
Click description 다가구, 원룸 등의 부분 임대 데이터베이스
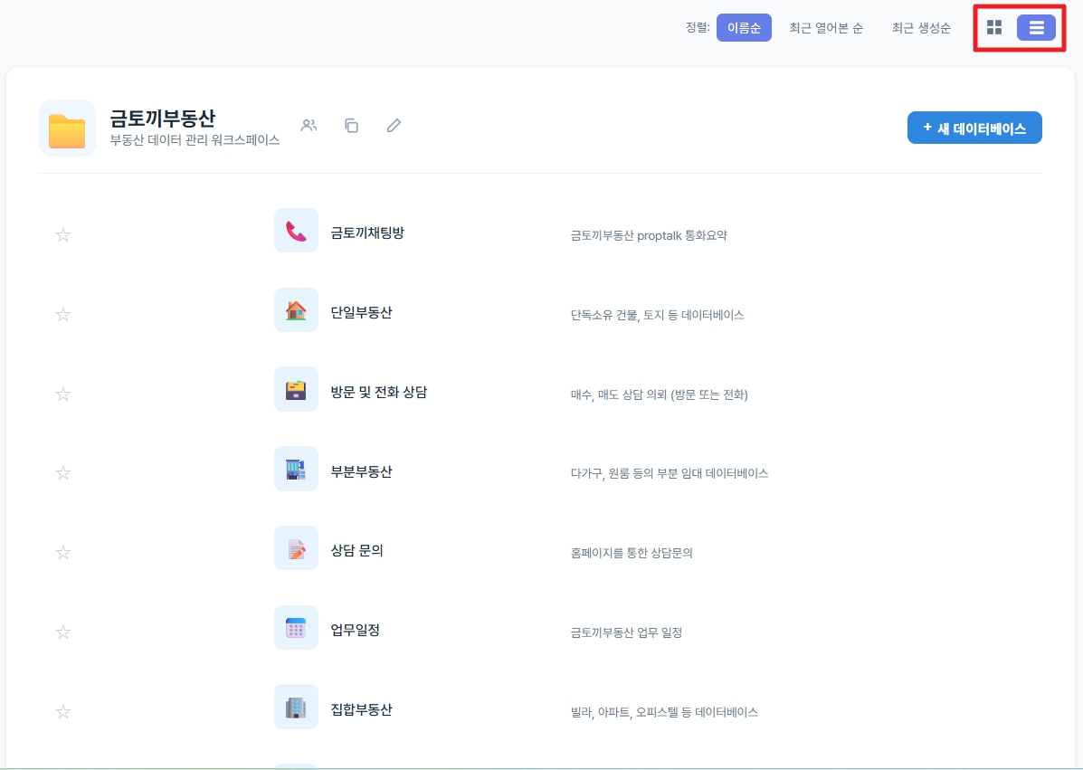pyautogui.click(x=670, y=473)
